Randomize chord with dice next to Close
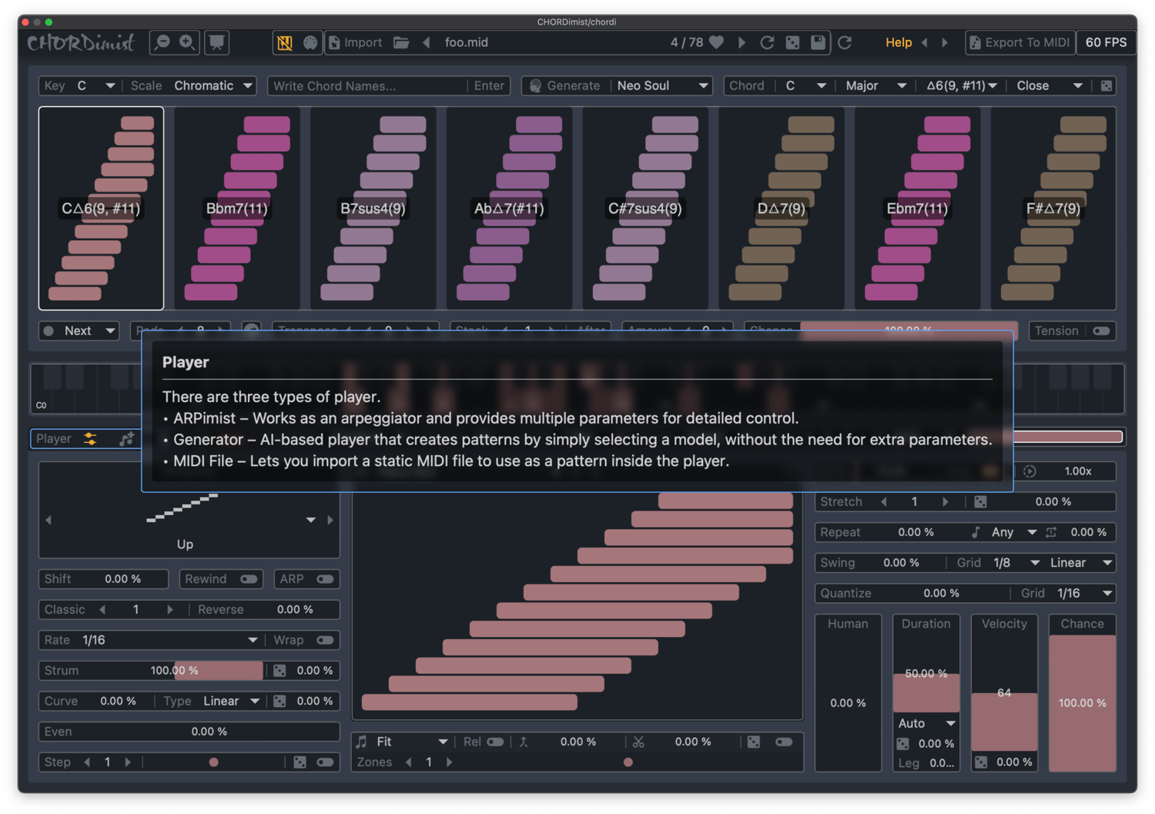 pos(1106,85)
